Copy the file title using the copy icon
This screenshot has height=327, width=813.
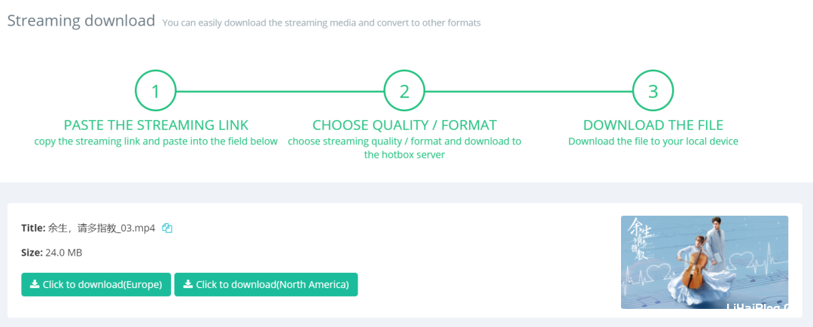coord(167,228)
